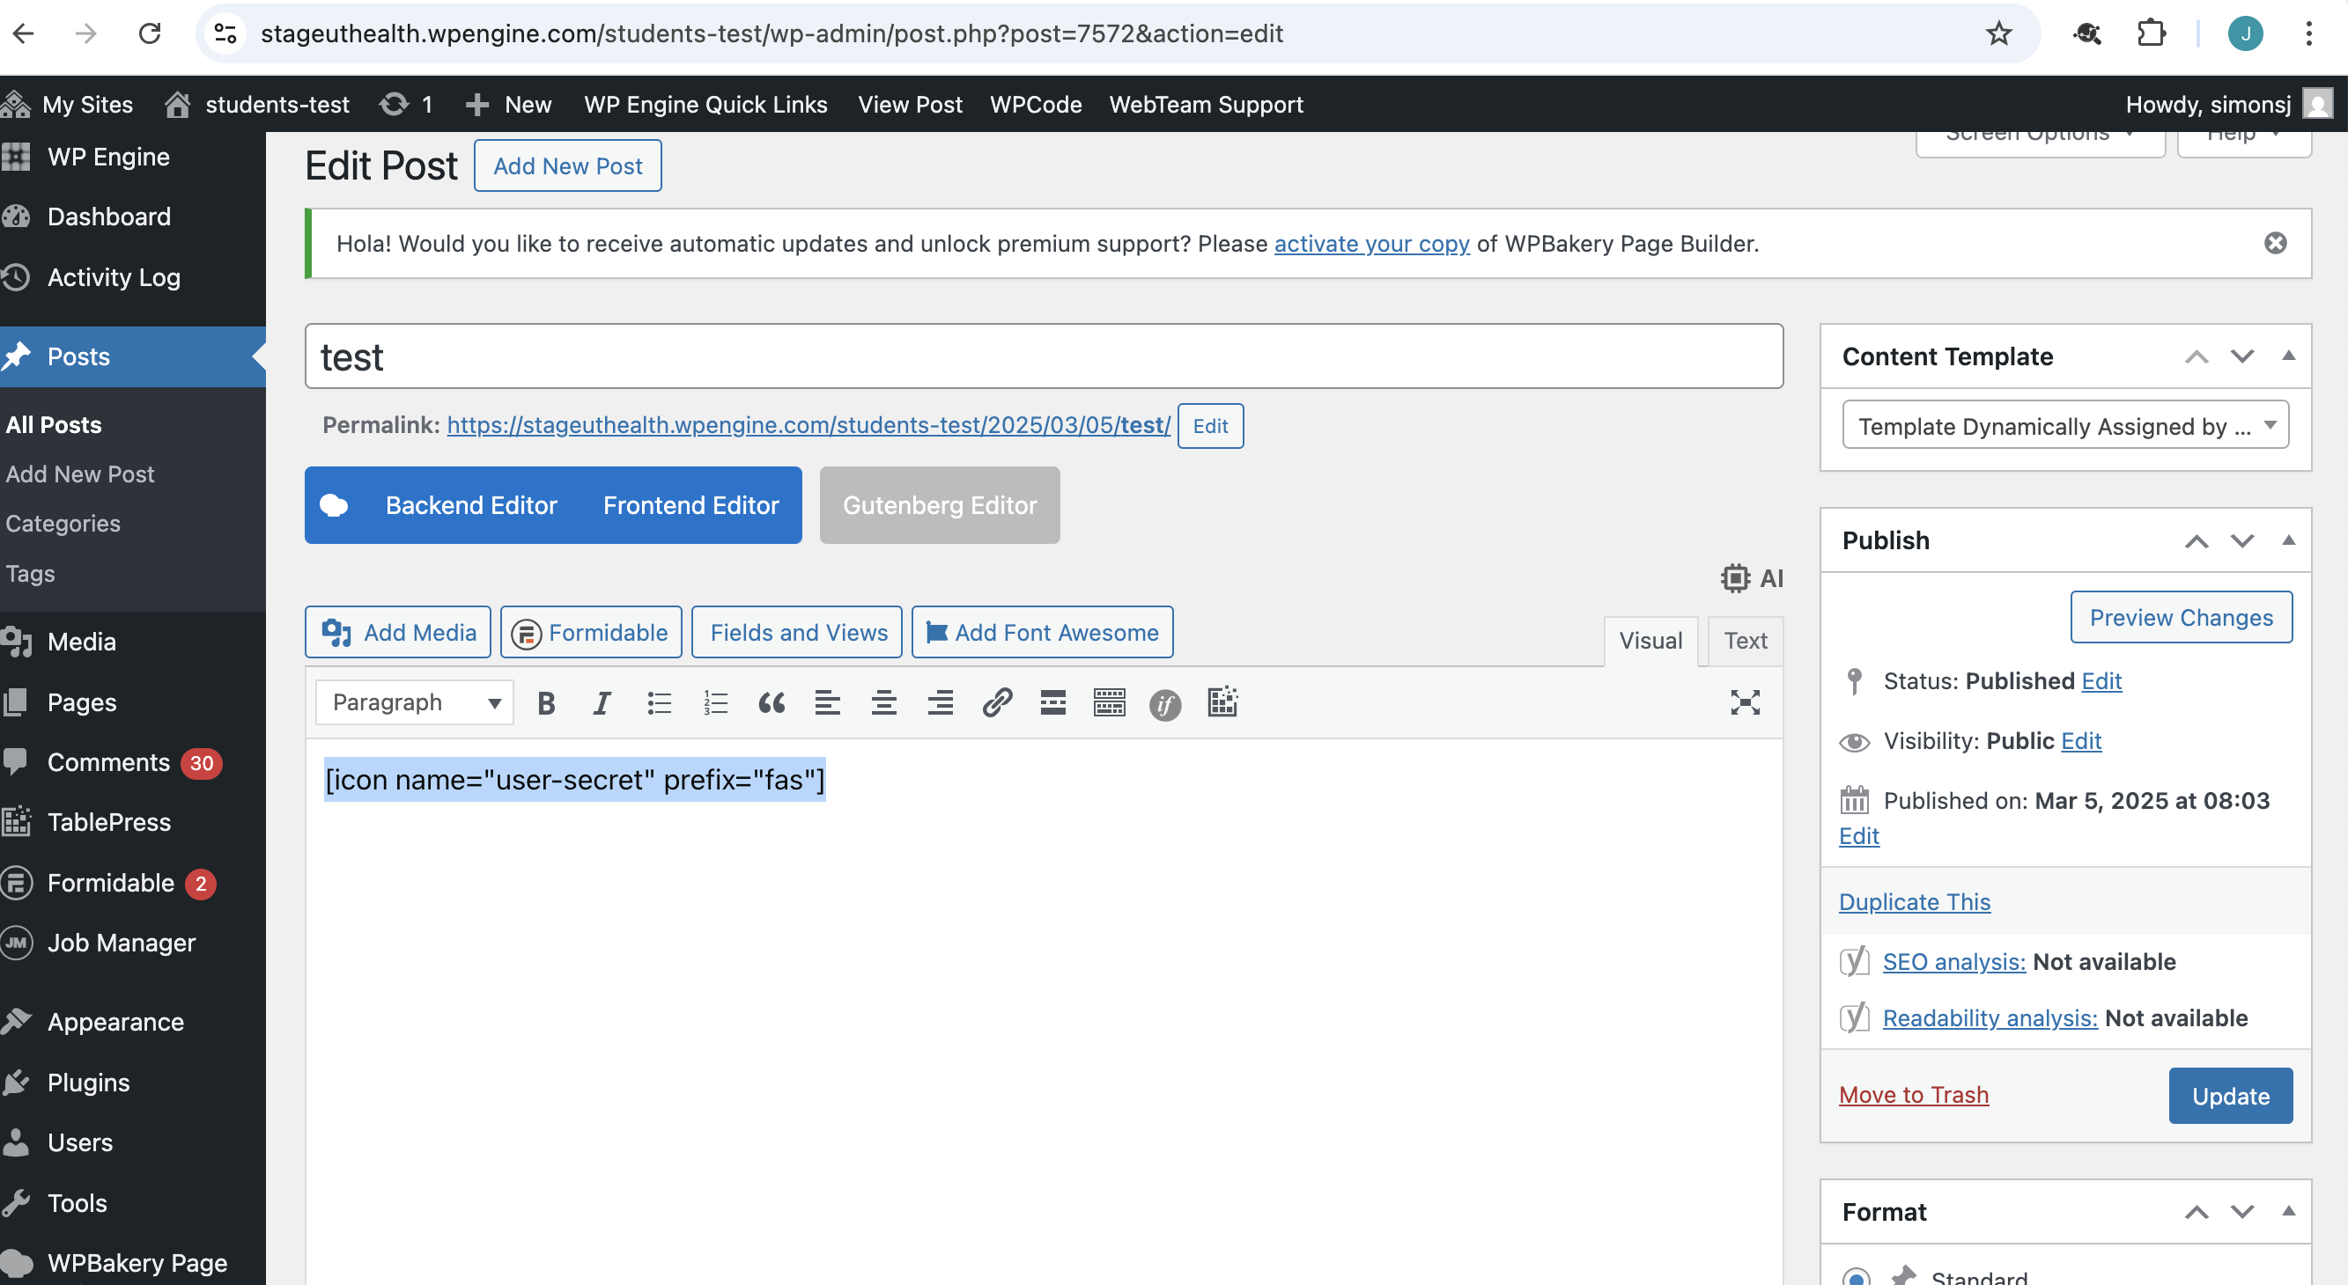Move Format panel down
This screenshot has height=1285, width=2348.
click(x=2242, y=1212)
